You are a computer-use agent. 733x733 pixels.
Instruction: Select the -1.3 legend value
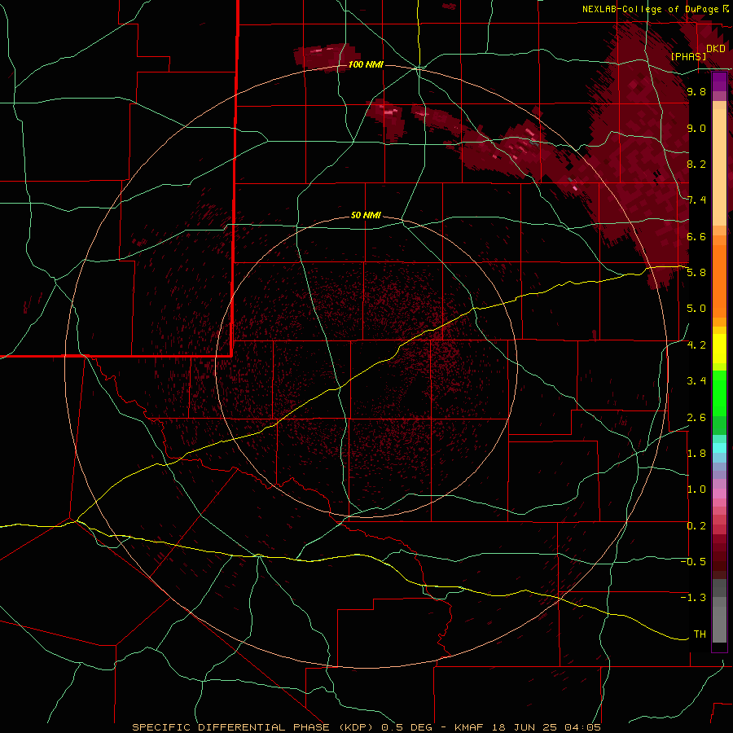point(693,598)
